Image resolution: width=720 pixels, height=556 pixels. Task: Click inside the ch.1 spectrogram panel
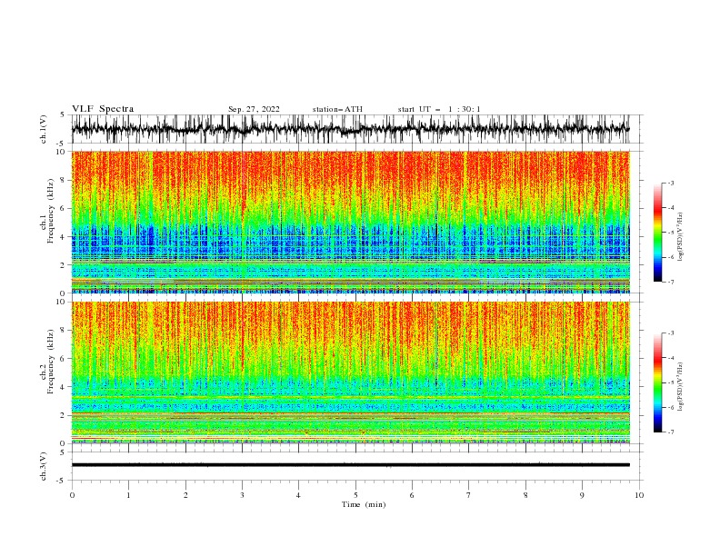pos(350,222)
